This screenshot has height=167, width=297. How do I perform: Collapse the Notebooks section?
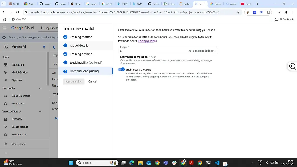coord(40,88)
